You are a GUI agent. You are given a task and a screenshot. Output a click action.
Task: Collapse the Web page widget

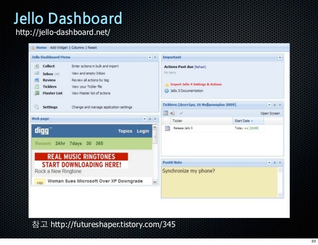pos(145,119)
